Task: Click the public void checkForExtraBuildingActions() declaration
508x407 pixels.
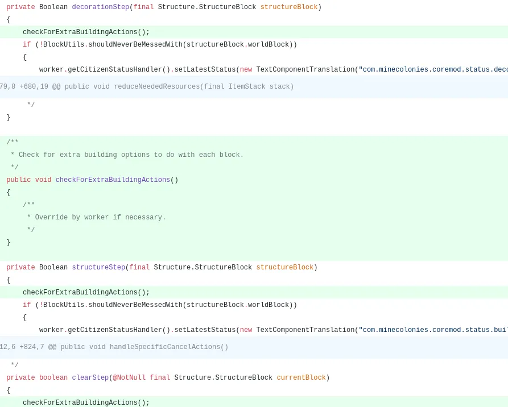Action: 92,180
